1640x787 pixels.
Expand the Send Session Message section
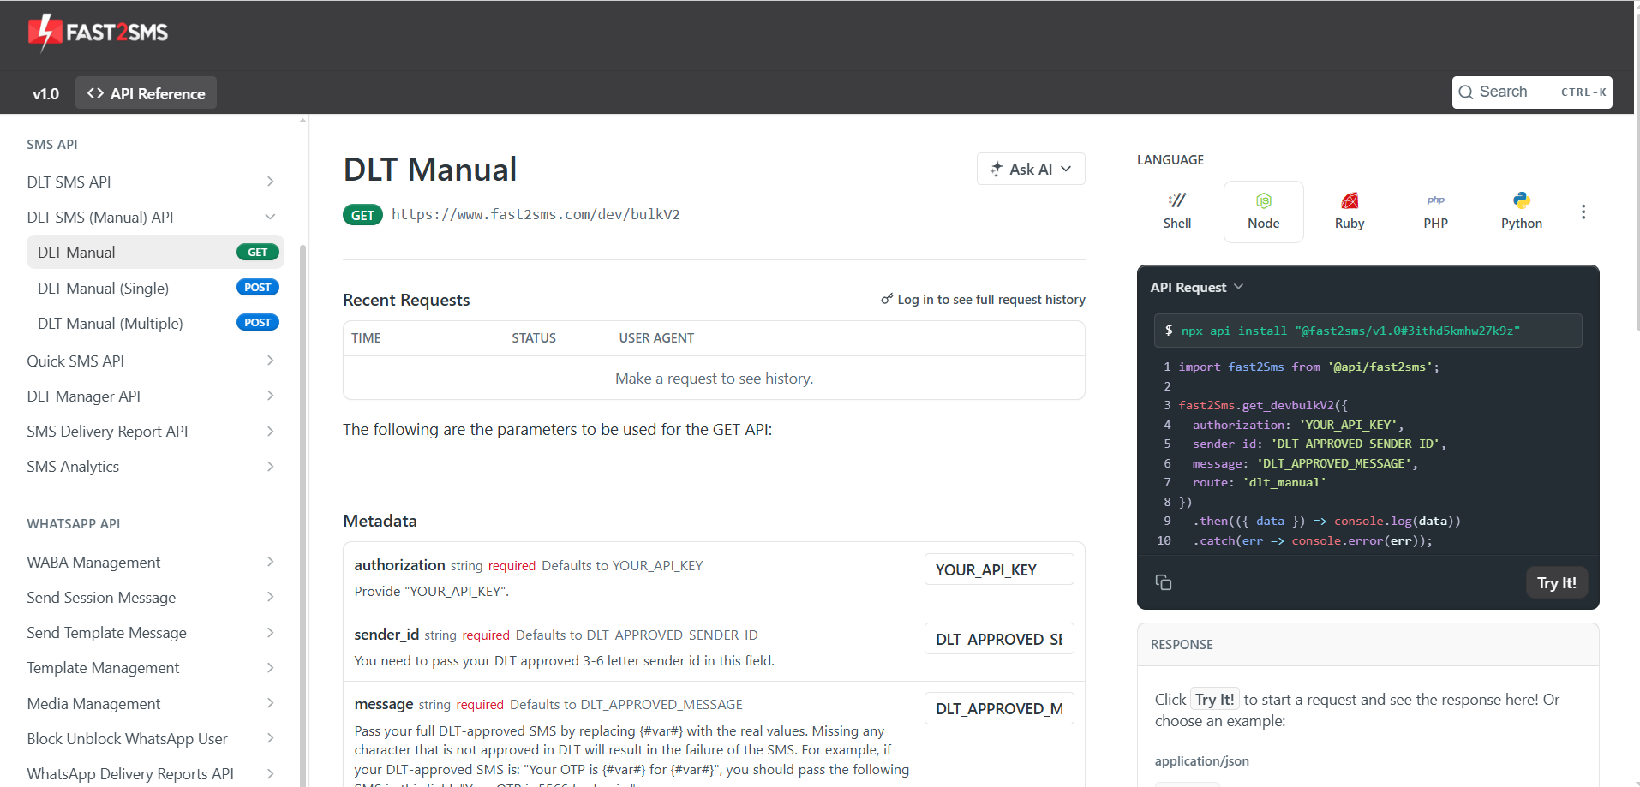pos(270,597)
